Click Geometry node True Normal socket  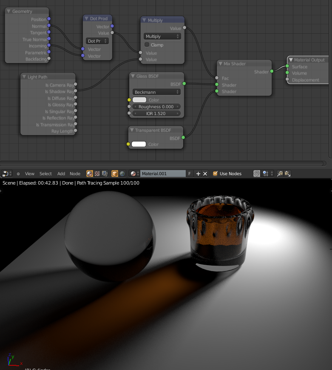coord(49,39)
